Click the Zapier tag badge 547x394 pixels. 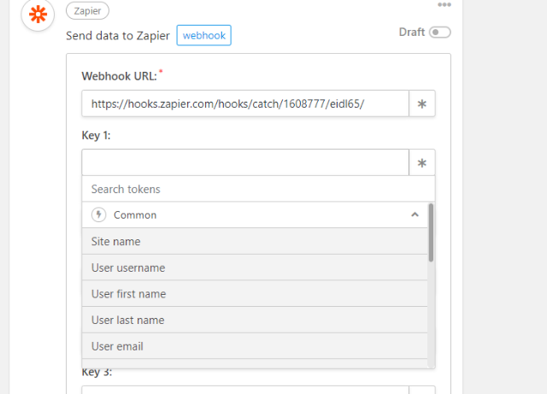coord(87,11)
